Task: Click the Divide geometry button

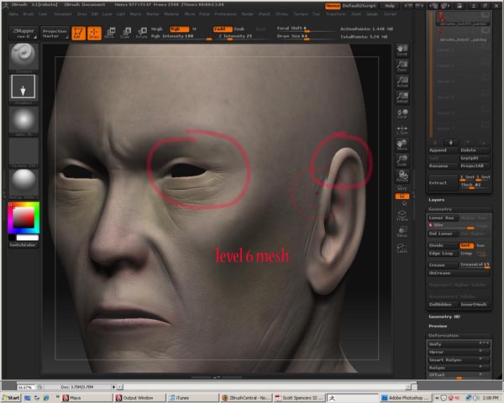Action: (x=443, y=245)
